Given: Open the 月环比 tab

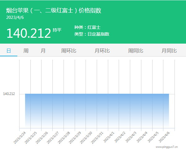Looking at the screenshot, I should coord(102,51).
